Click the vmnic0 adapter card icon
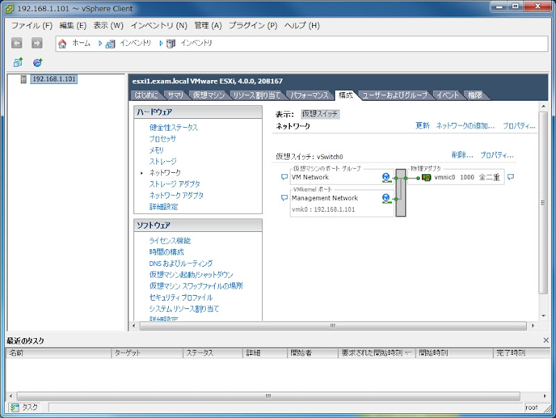 [426, 178]
